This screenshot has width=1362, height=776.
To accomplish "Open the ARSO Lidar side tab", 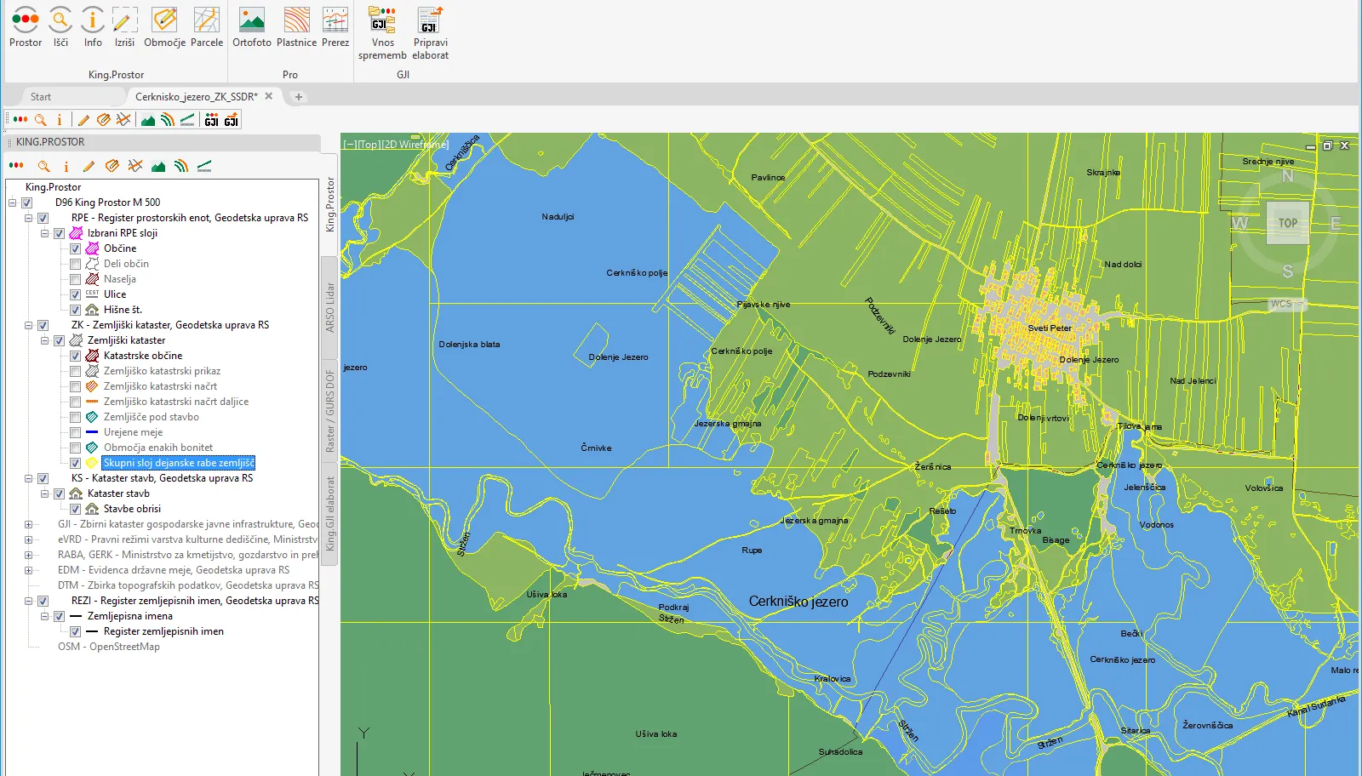I will pos(329,307).
